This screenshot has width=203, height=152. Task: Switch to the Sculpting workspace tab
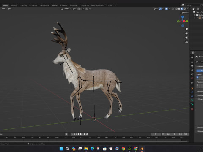[x=23, y=5]
